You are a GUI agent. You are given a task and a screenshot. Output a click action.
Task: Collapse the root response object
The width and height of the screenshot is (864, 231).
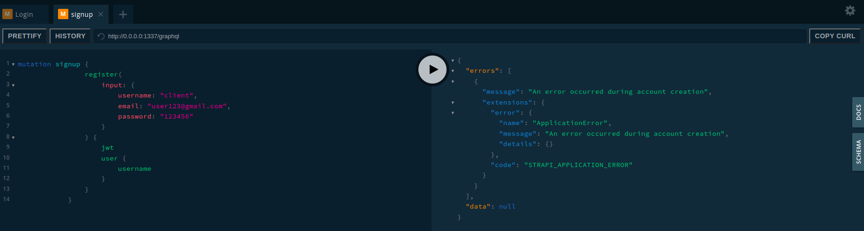point(453,61)
